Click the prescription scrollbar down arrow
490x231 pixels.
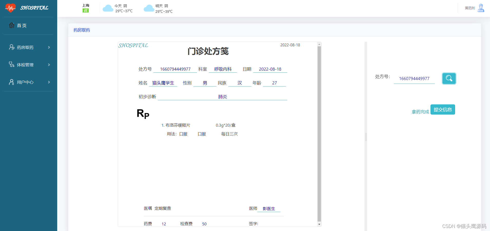(319, 224)
